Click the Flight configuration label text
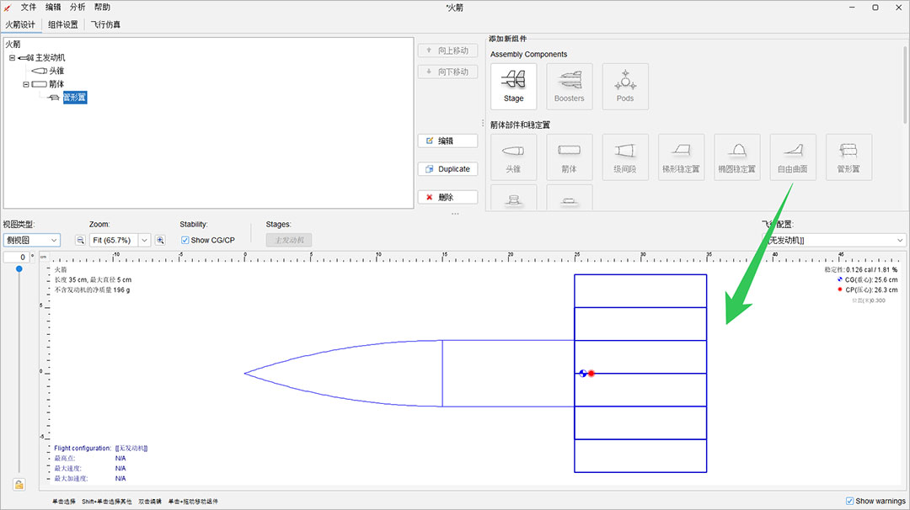 coord(83,448)
